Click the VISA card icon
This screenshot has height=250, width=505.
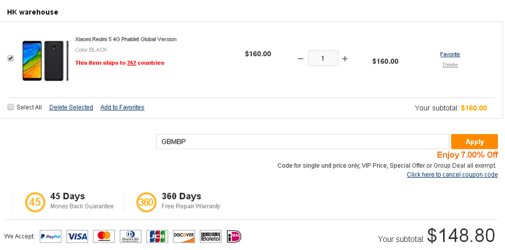[77, 236]
